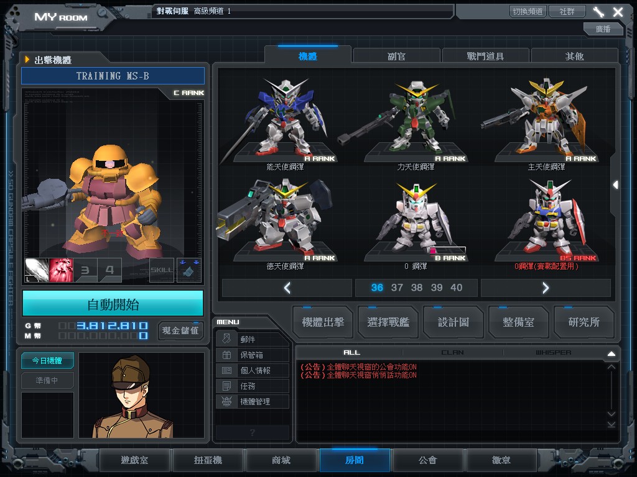Open 任務 missions menu entry
Screen dimensions: 637x477
(x=253, y=386)
